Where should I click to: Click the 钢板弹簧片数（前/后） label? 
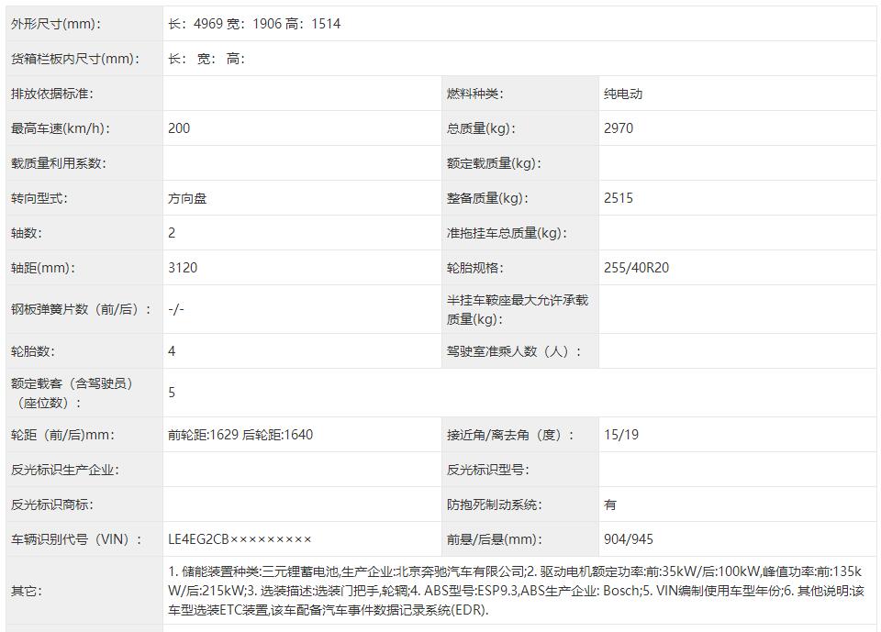pos(81,309)
